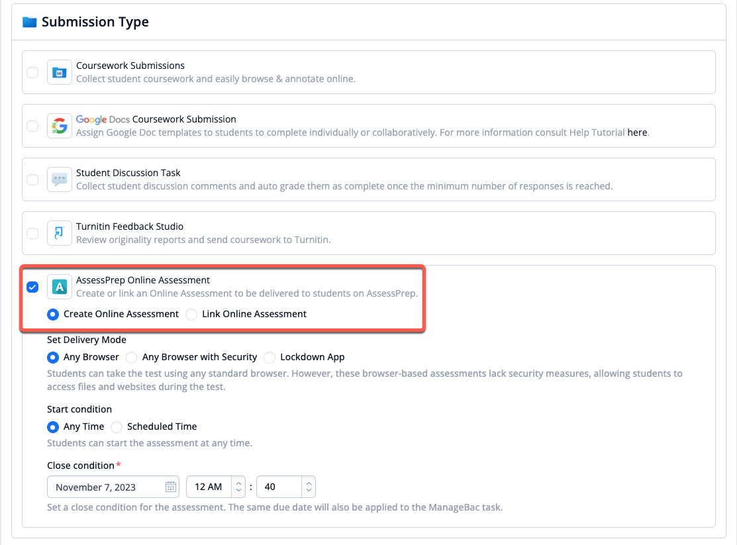The image size is (737, 545).
Task: Select Any Time start condition
Action: [x=53, y=427]
